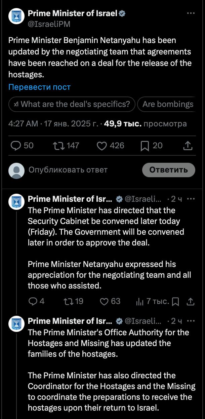Open more options on Hostages Authority reply
Image resolution: width=205 pixels, height=419 pixels.
click(x=191, y=321)
